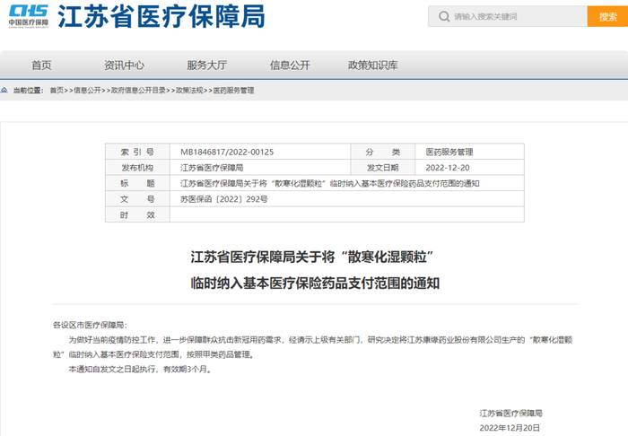Click the 信息公开 breadcrumb link
628x436 pixels.
[87, 91]
